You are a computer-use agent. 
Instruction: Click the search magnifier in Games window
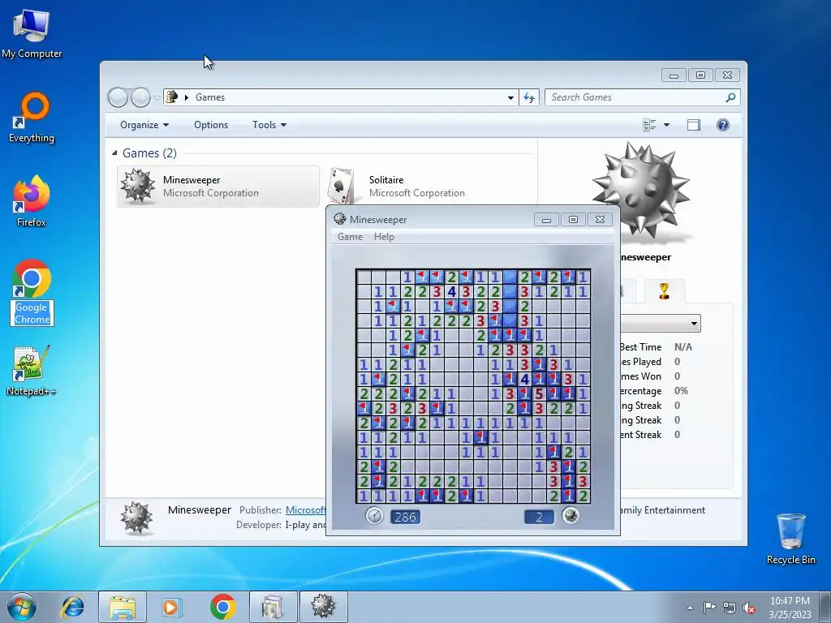pyautogui.click(x=731, y=97)
